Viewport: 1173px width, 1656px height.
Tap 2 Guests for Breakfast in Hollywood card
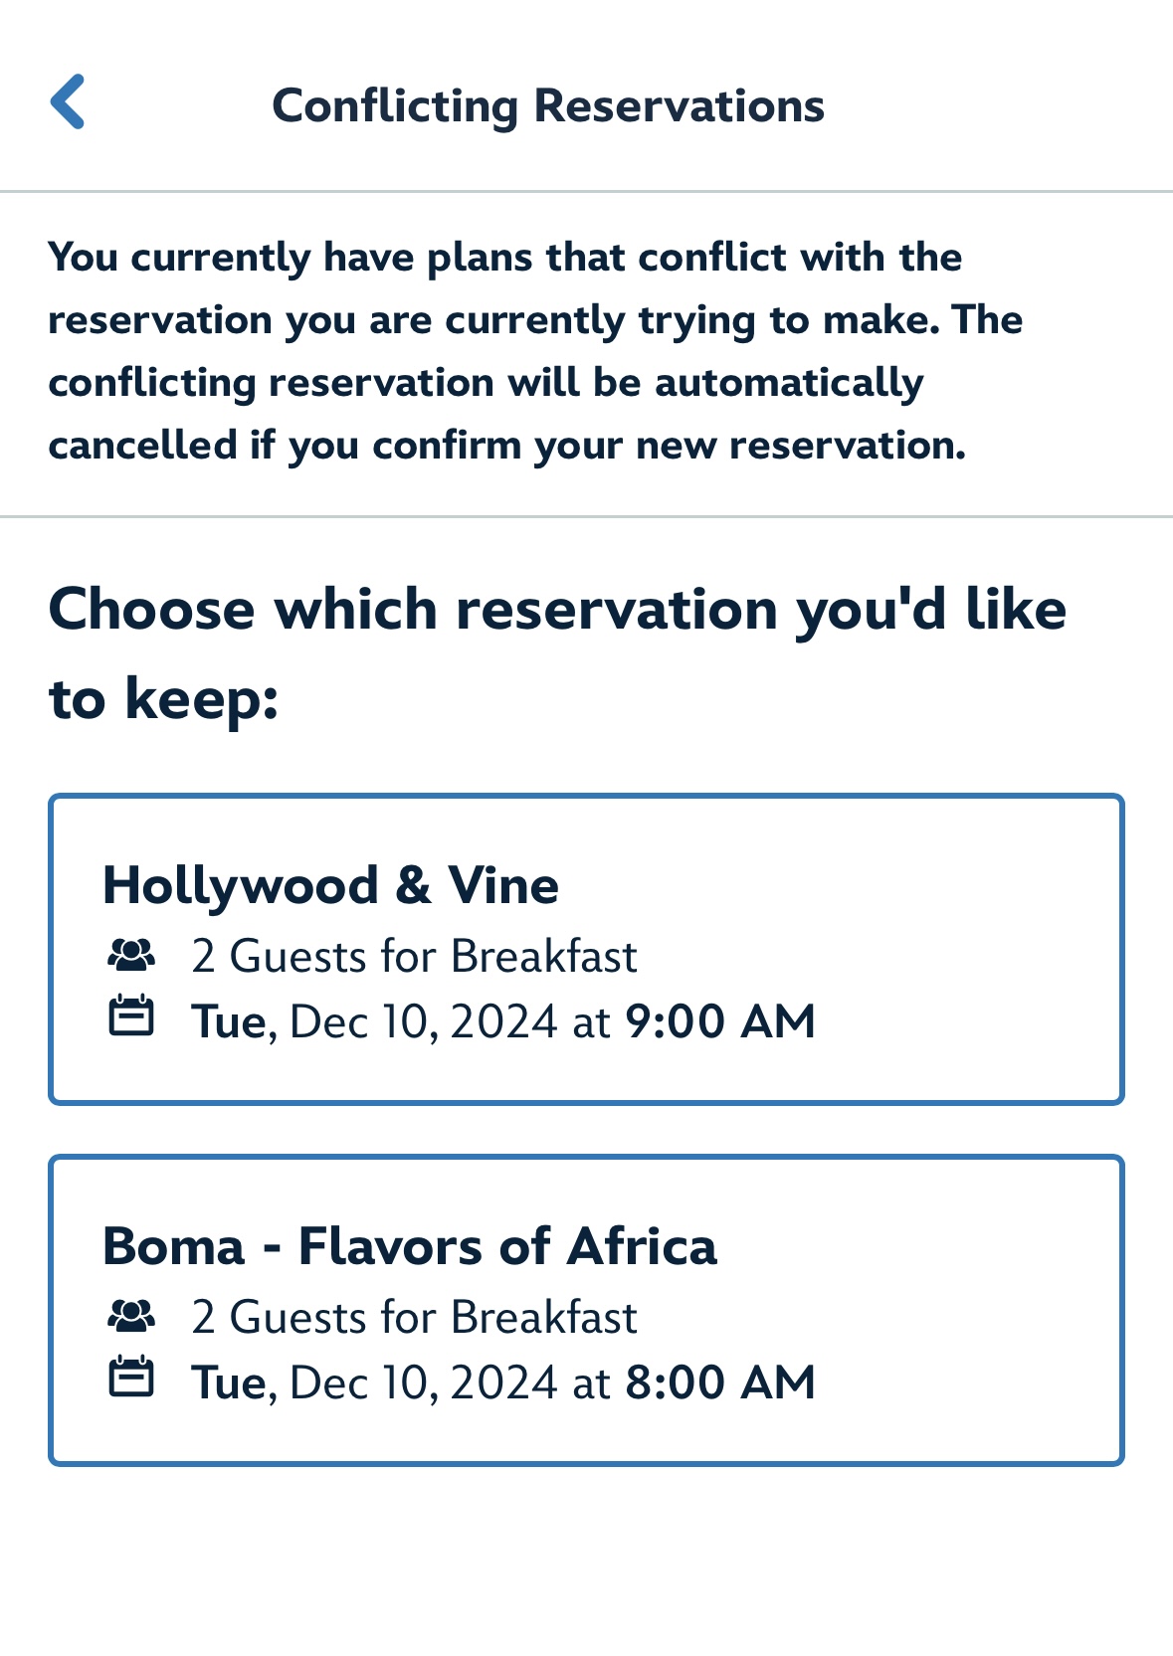click(x=414, y=956)
